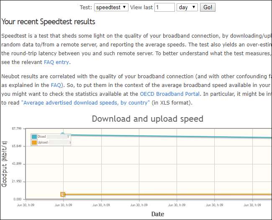272x220 pixels.
Task: Click the teal Dload legend color swatch
Action: click(x=34, y=136)
